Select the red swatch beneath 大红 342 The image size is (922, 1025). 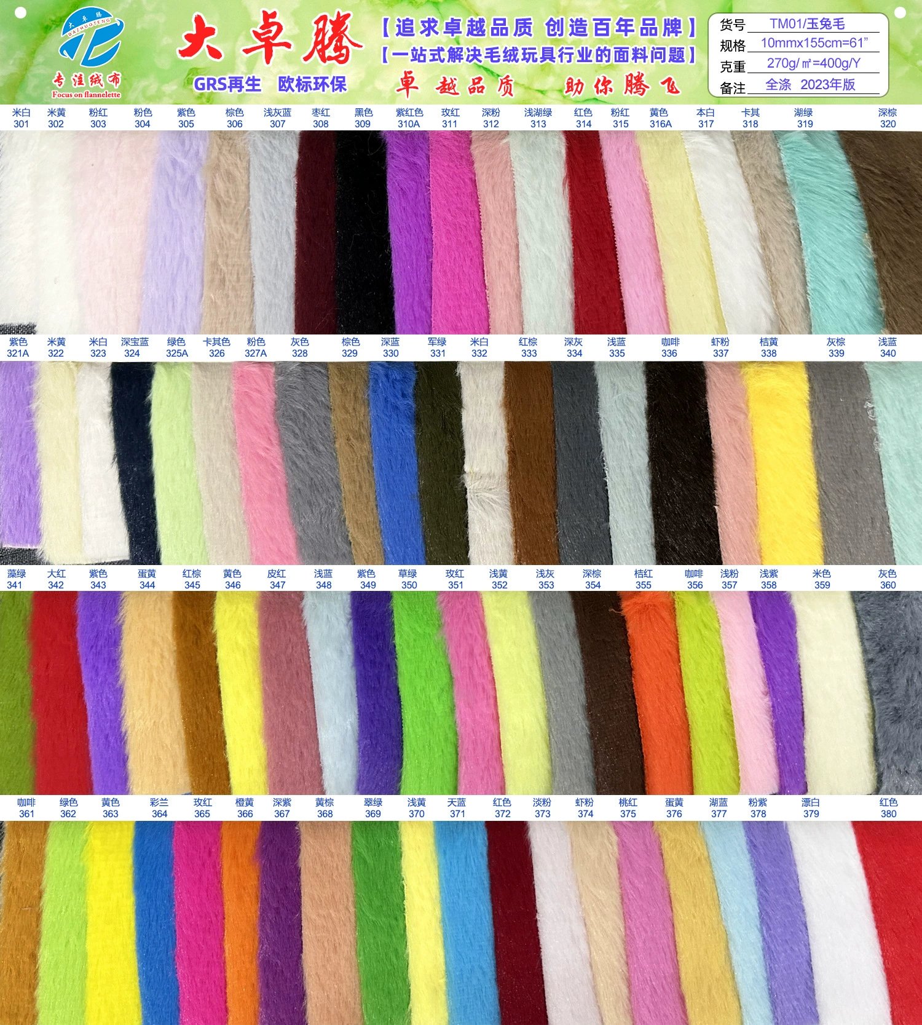[x=59, y=692]
